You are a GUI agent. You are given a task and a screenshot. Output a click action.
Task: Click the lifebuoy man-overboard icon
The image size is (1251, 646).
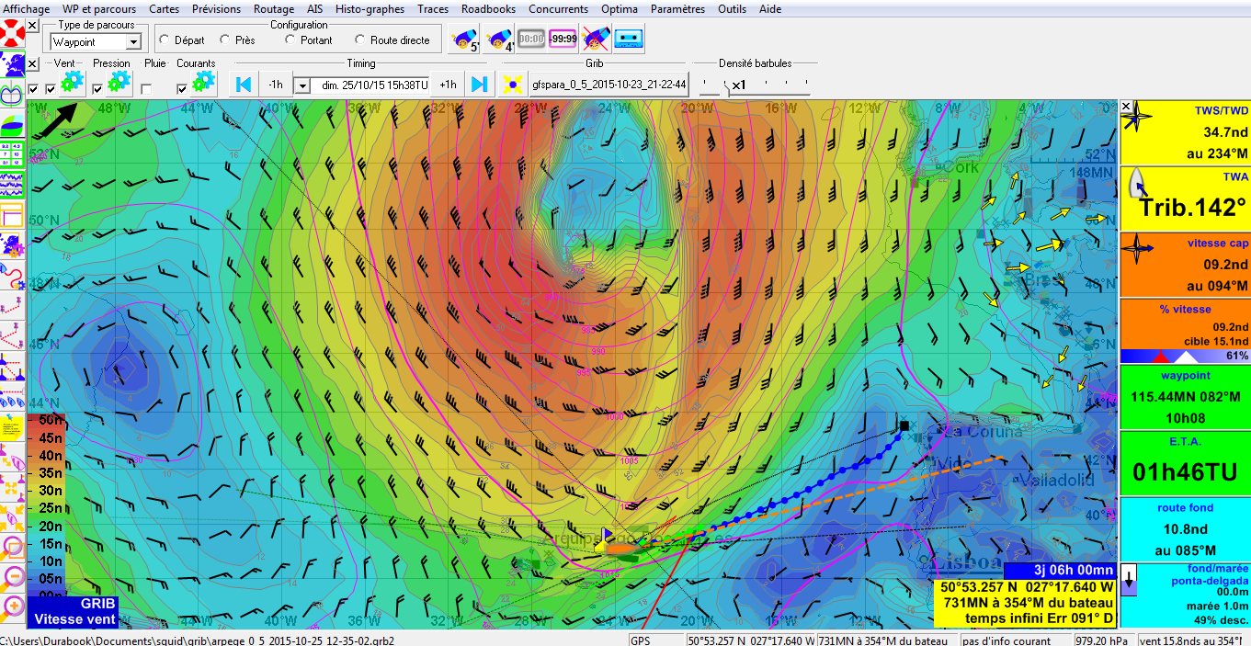pos(13,32)
